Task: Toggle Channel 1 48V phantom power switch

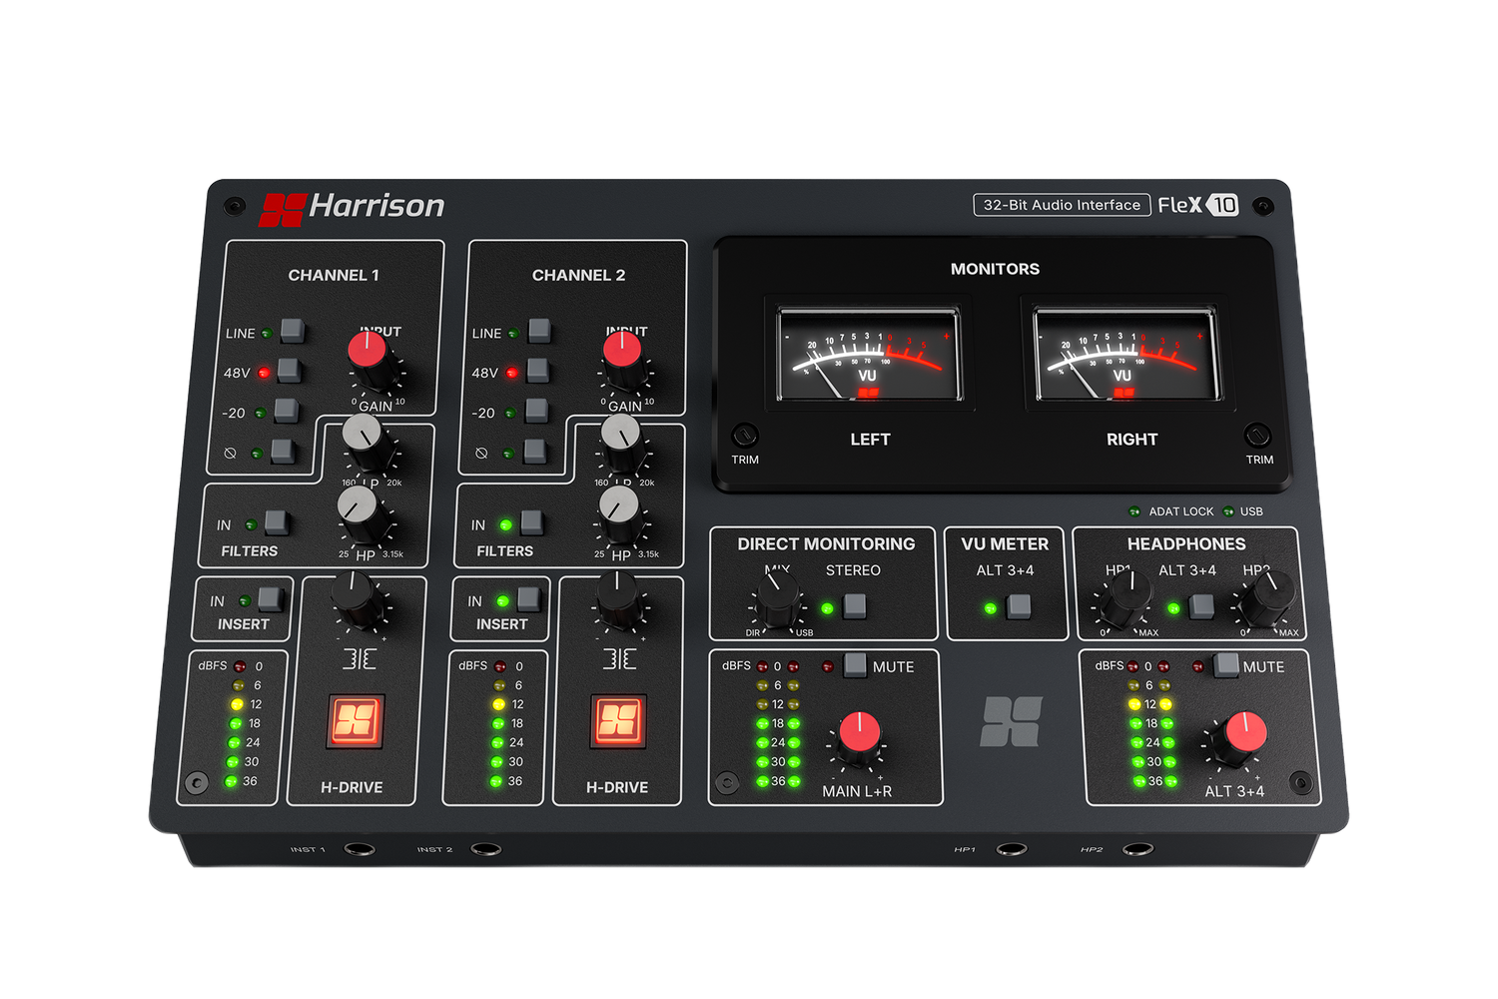Action: [x=289, y=371]
